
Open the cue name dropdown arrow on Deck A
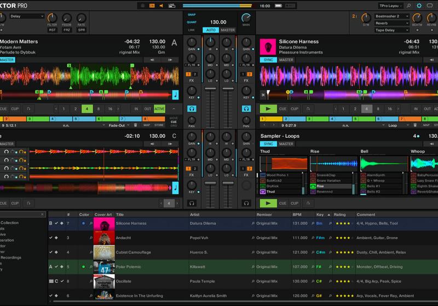(104, 125)
